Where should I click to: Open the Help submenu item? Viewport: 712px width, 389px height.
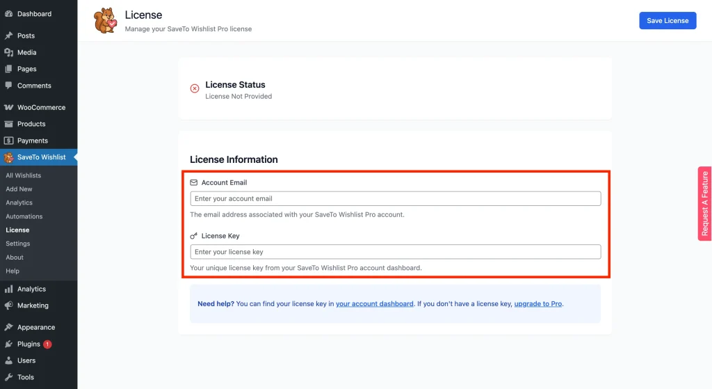(13, 271)
